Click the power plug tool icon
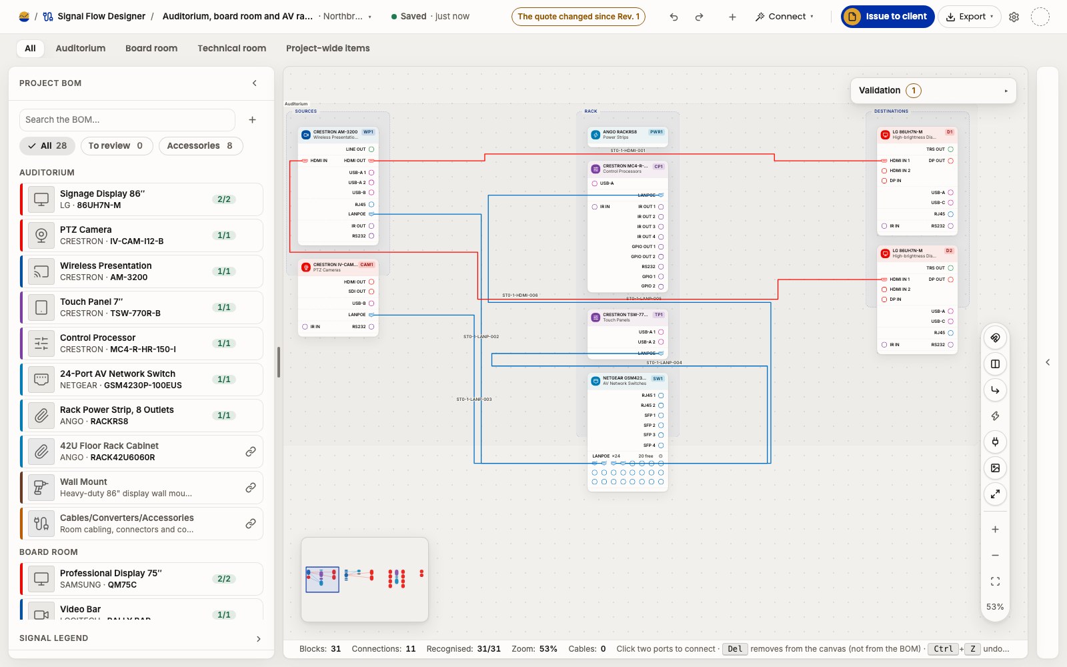 (x=995, y=442)
